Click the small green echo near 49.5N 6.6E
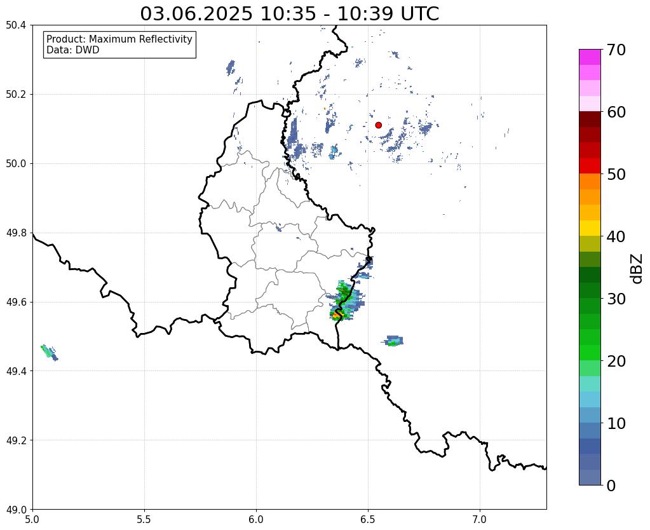This screenshot has height=530, width=650. 392,341
